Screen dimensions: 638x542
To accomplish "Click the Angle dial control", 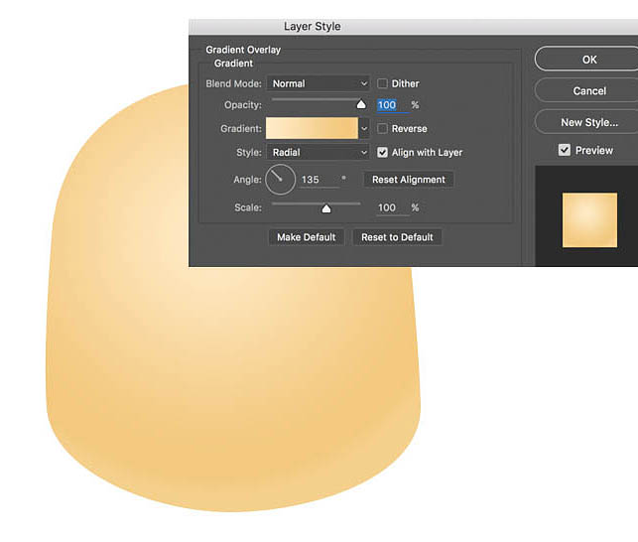I will tap(280, 180).
